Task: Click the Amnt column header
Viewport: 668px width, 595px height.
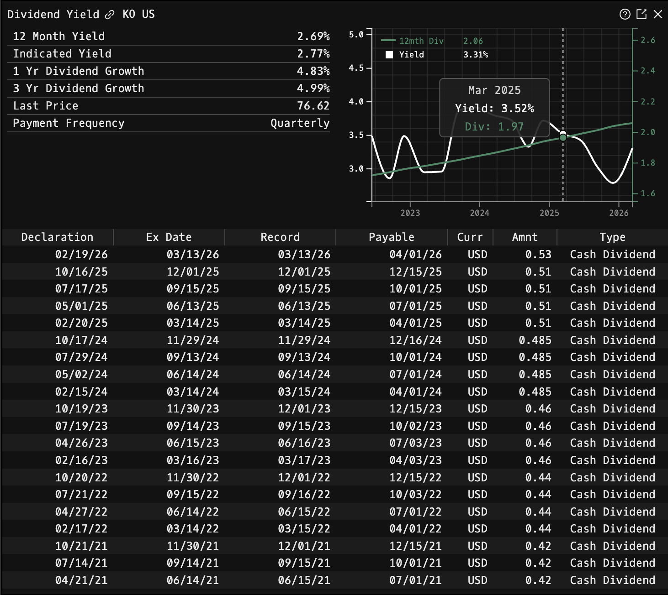Action: tap(525, 237)
